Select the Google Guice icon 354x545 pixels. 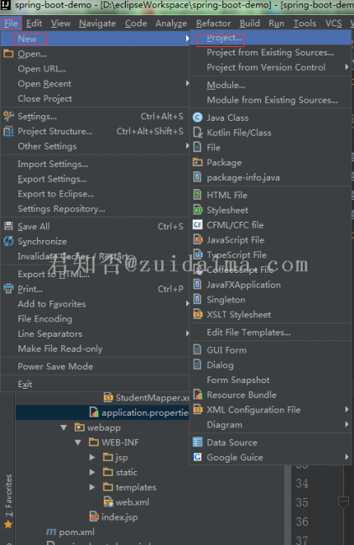click(x=197, y=457)
